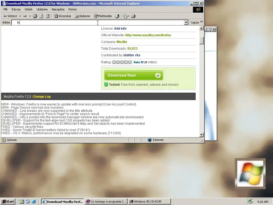The image size is (273, 205).
Task: Click the system tray network icon
Action: (250, 202)
